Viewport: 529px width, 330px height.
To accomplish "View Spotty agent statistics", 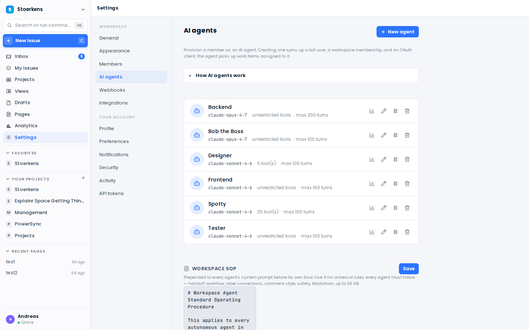I will (x=372, y=208).
